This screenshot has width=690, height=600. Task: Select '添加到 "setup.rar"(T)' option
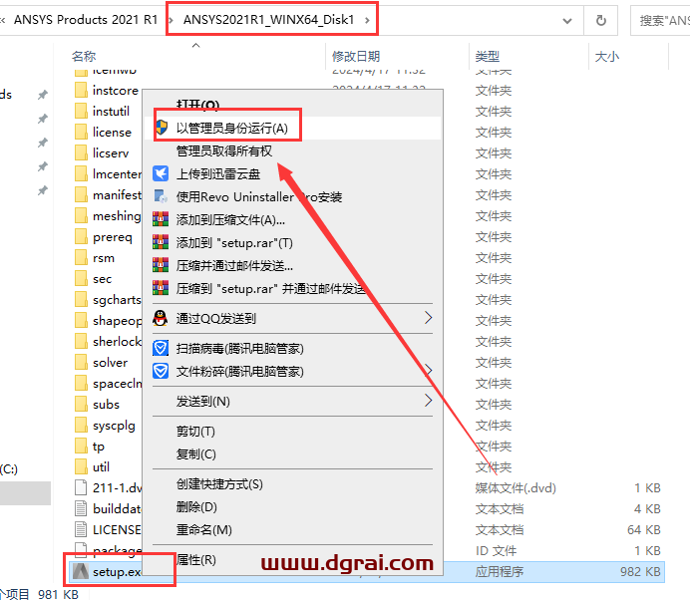(292, 242)
